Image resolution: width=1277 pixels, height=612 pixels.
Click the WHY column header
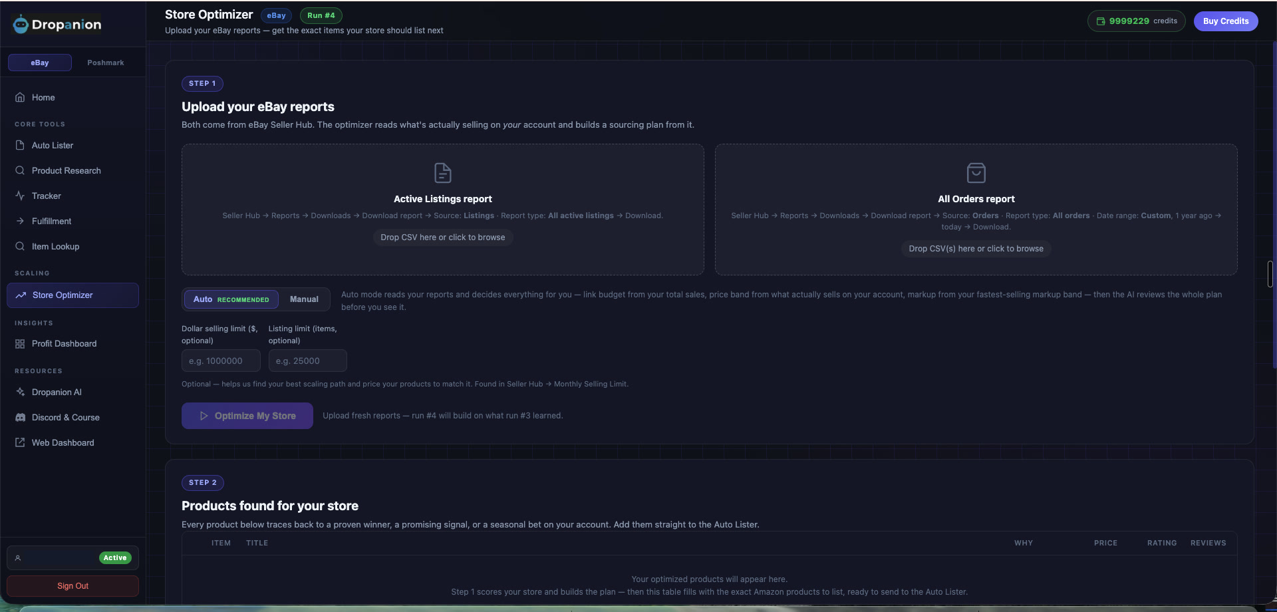pos(1024,543)
